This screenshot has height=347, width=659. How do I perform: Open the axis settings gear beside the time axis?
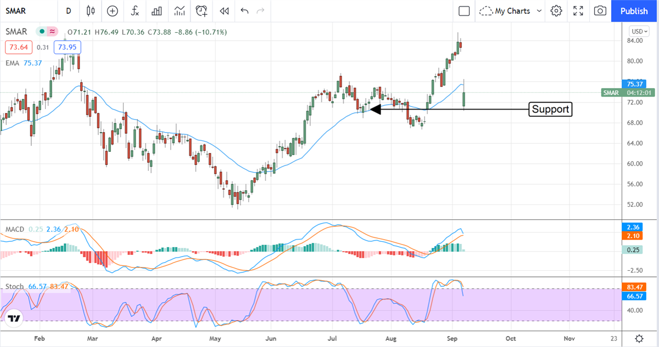(640, 338)
